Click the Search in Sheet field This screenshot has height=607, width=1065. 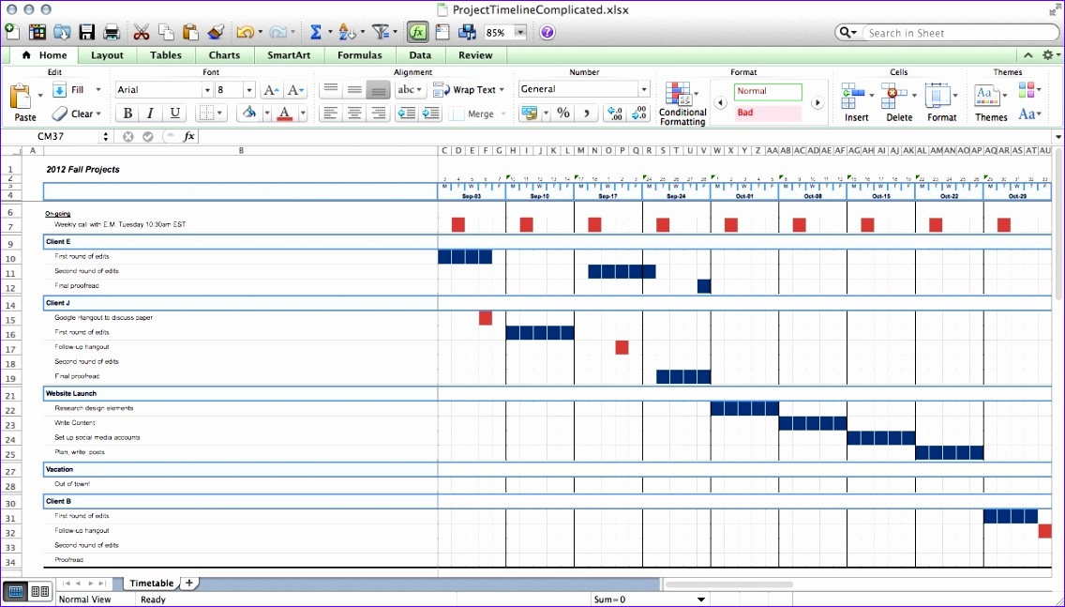(947, 32)
